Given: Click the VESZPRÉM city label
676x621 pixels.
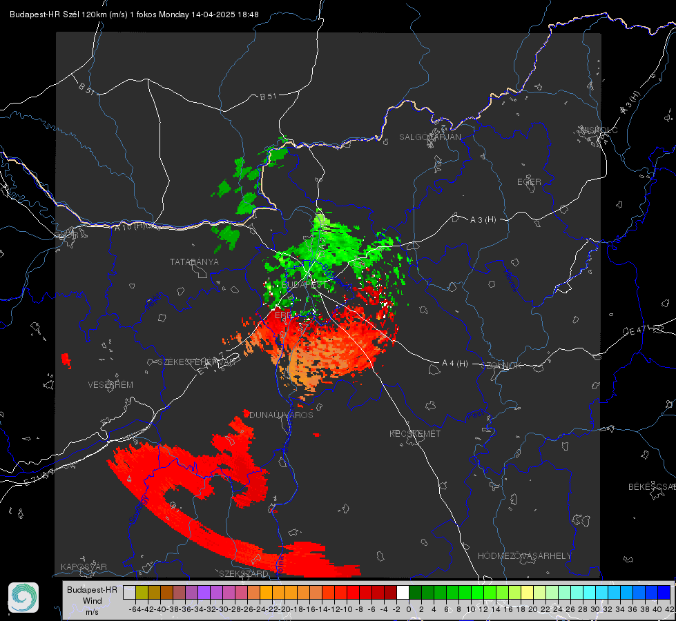Looking at the screenshot, I should coord(110,384).
